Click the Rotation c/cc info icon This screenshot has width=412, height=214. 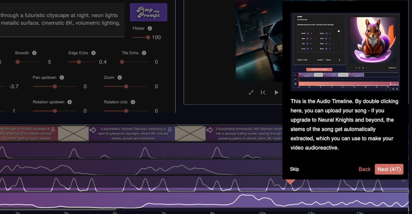pyautogui.click(x=133, y=102)
